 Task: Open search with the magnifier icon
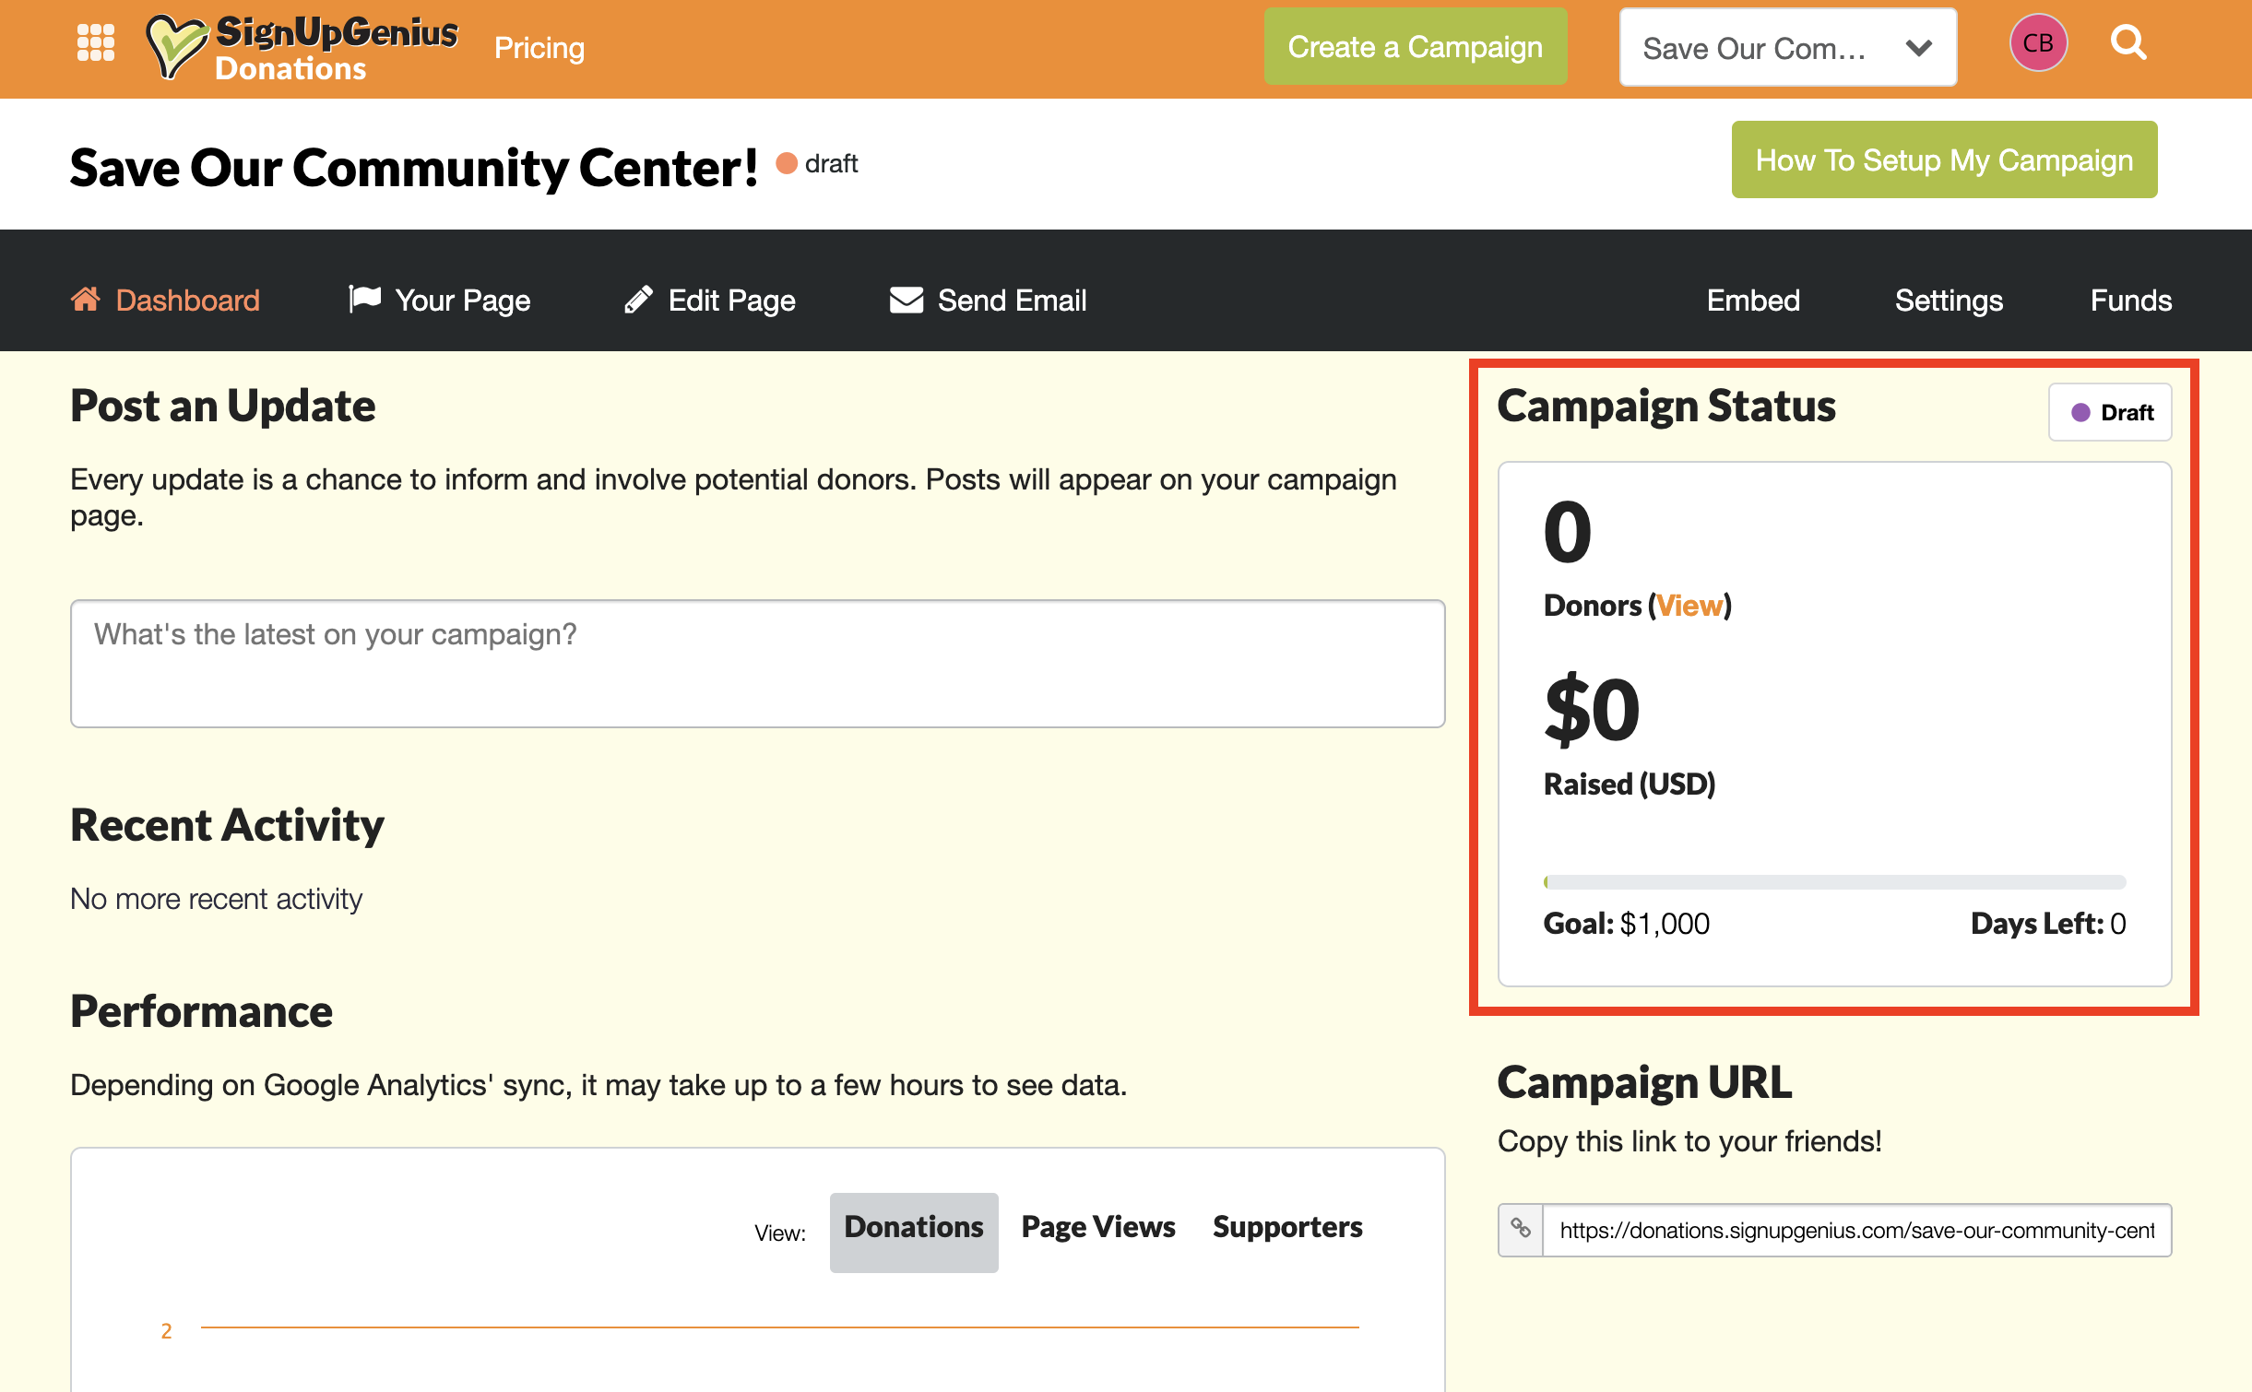tap(2128, 43)
